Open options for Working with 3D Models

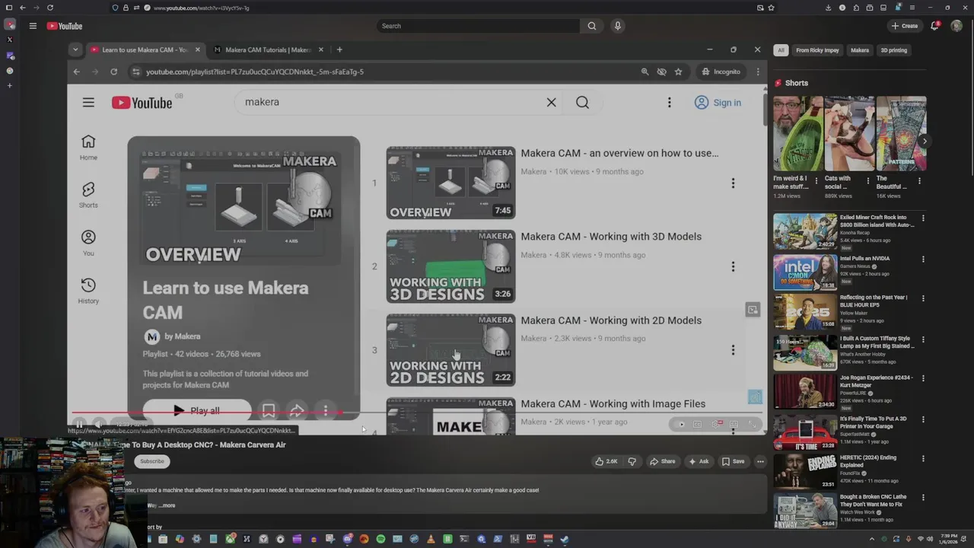[733, 266]
